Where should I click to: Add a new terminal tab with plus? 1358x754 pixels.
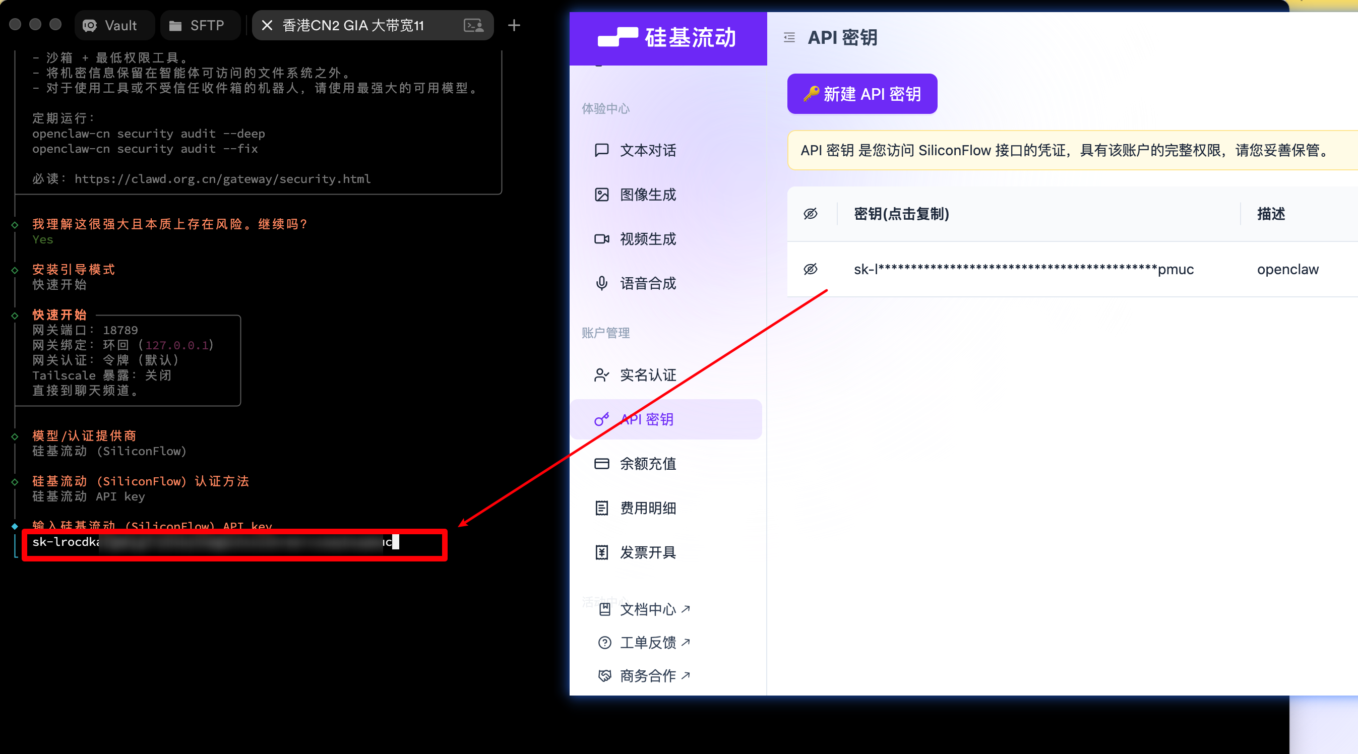point(514,25)
